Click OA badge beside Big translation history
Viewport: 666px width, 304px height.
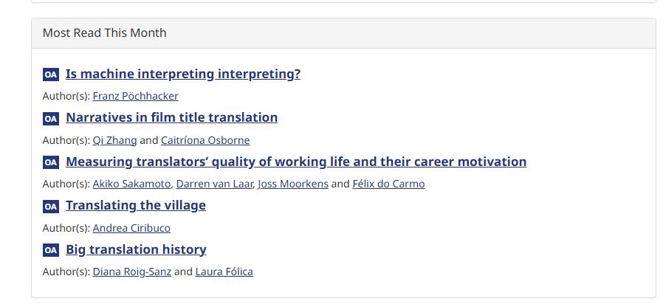[50, 250]
